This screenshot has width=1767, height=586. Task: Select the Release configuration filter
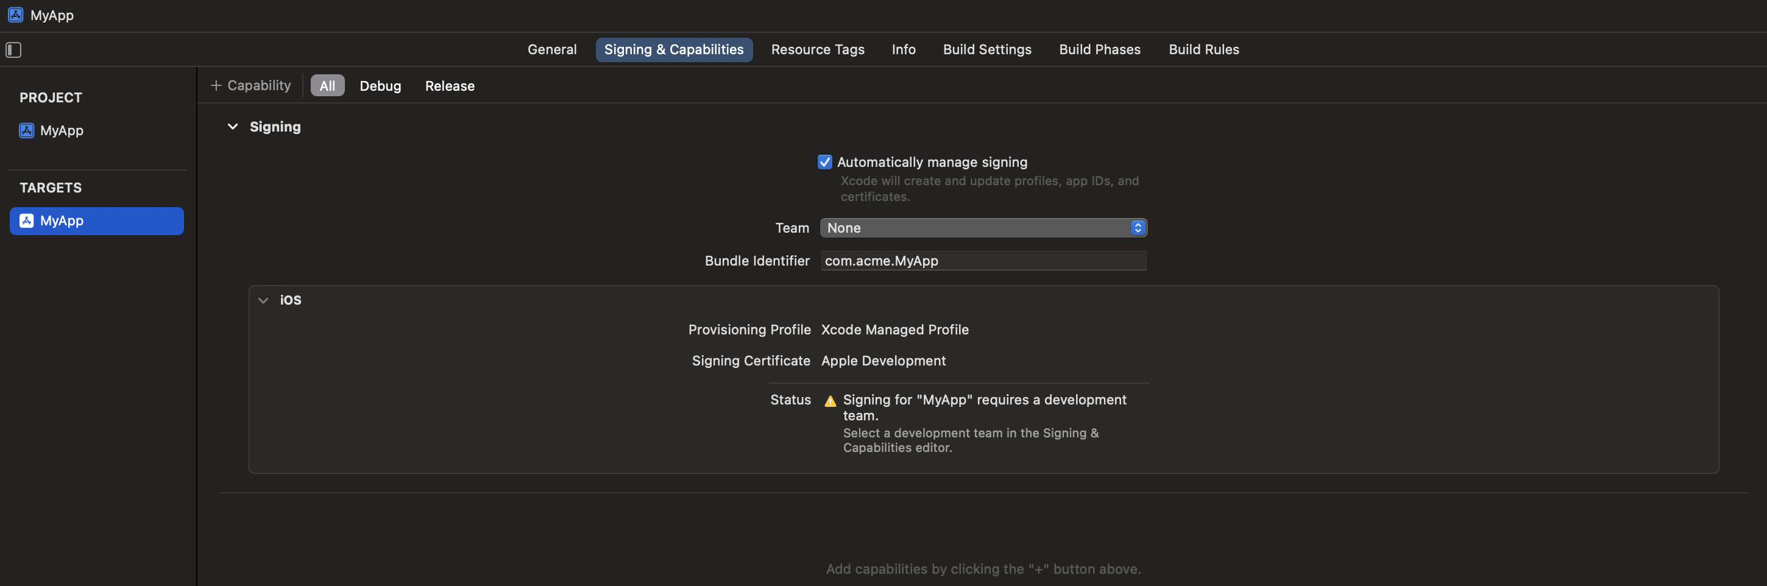click(449, 86)
